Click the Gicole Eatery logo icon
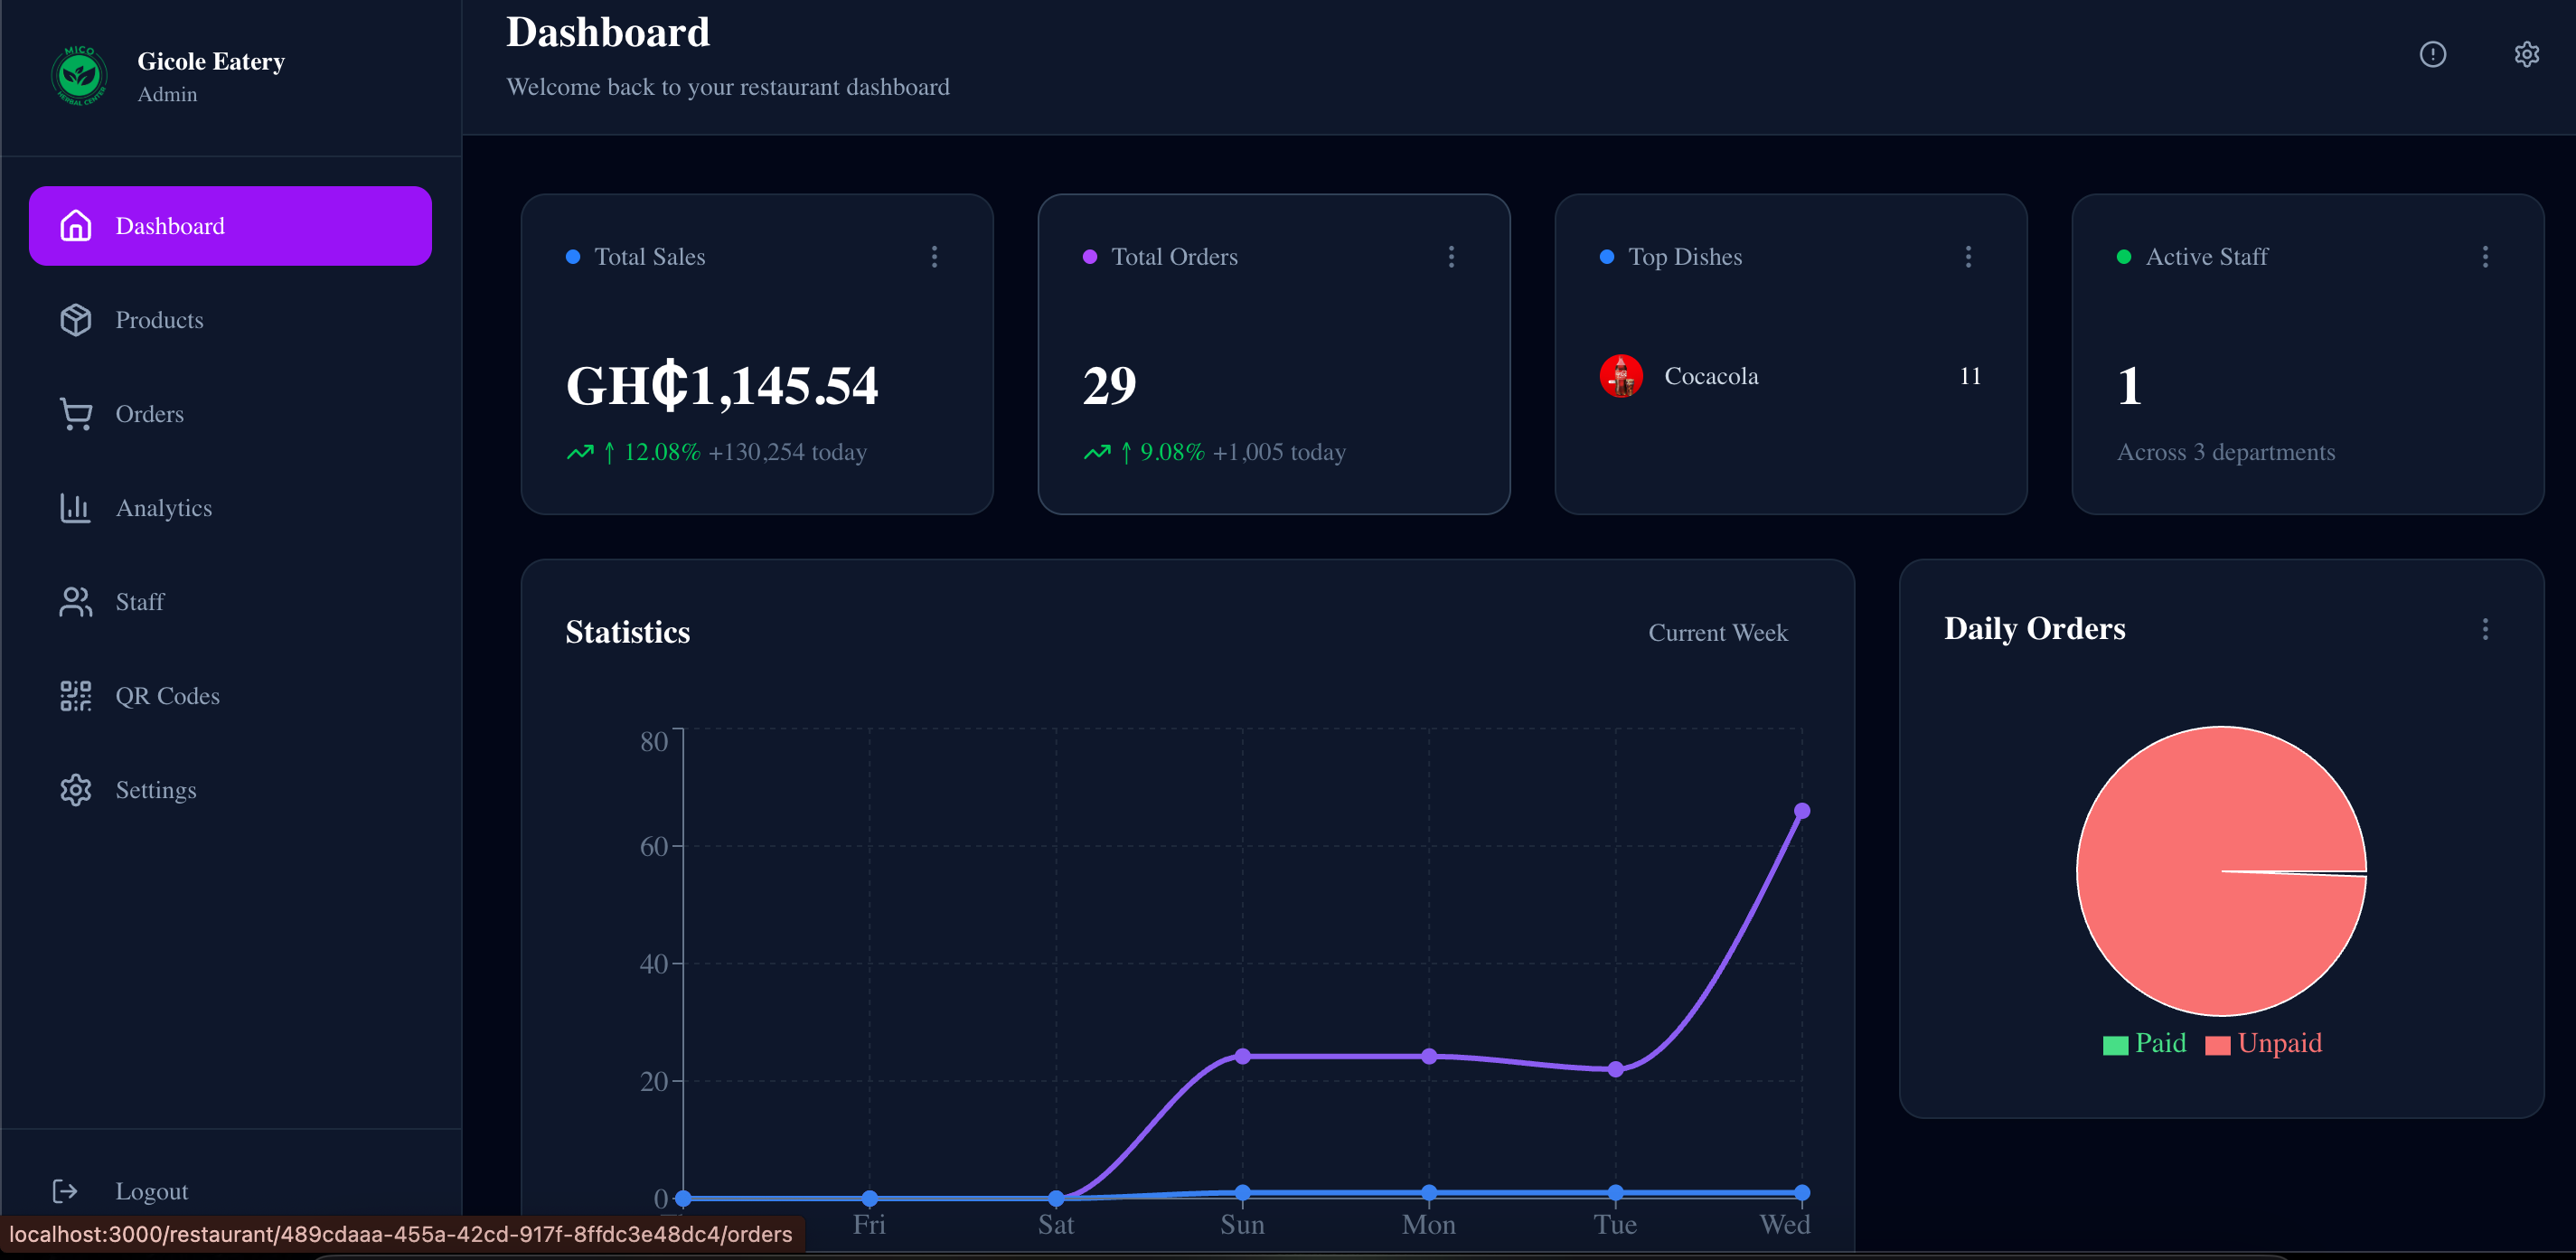 (79, 76)
